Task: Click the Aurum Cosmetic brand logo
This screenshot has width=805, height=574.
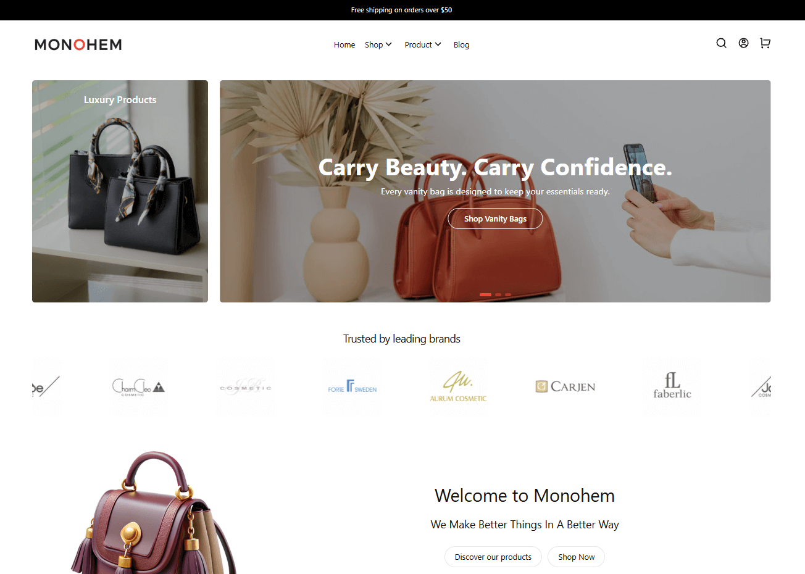Action: 458,386
